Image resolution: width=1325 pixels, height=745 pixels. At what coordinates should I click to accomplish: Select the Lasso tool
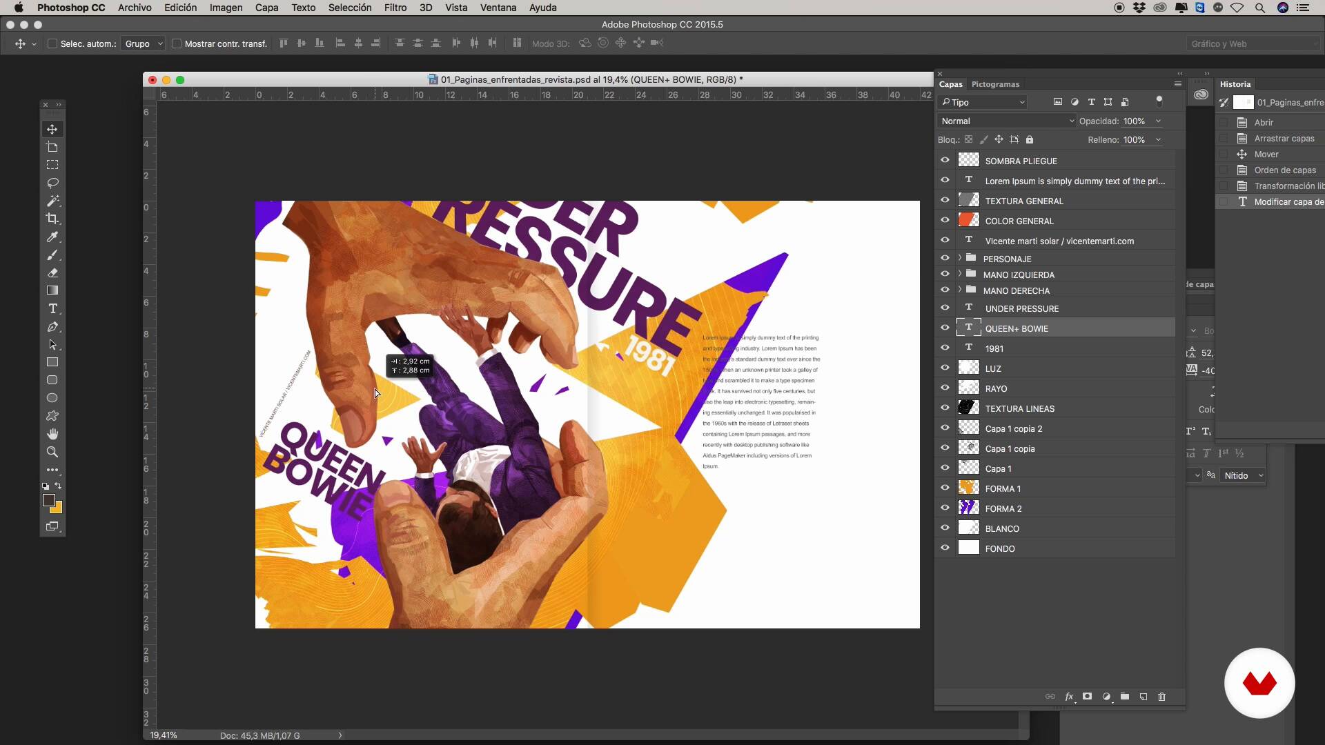click(x=52, y=183)
